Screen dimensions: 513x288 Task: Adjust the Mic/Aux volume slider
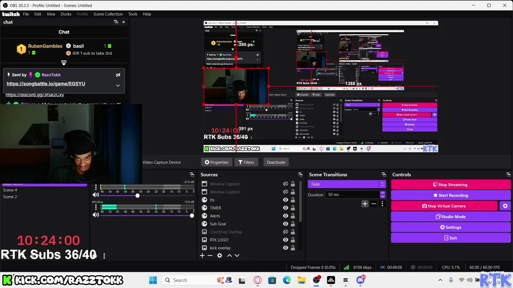tap(192, 216)
